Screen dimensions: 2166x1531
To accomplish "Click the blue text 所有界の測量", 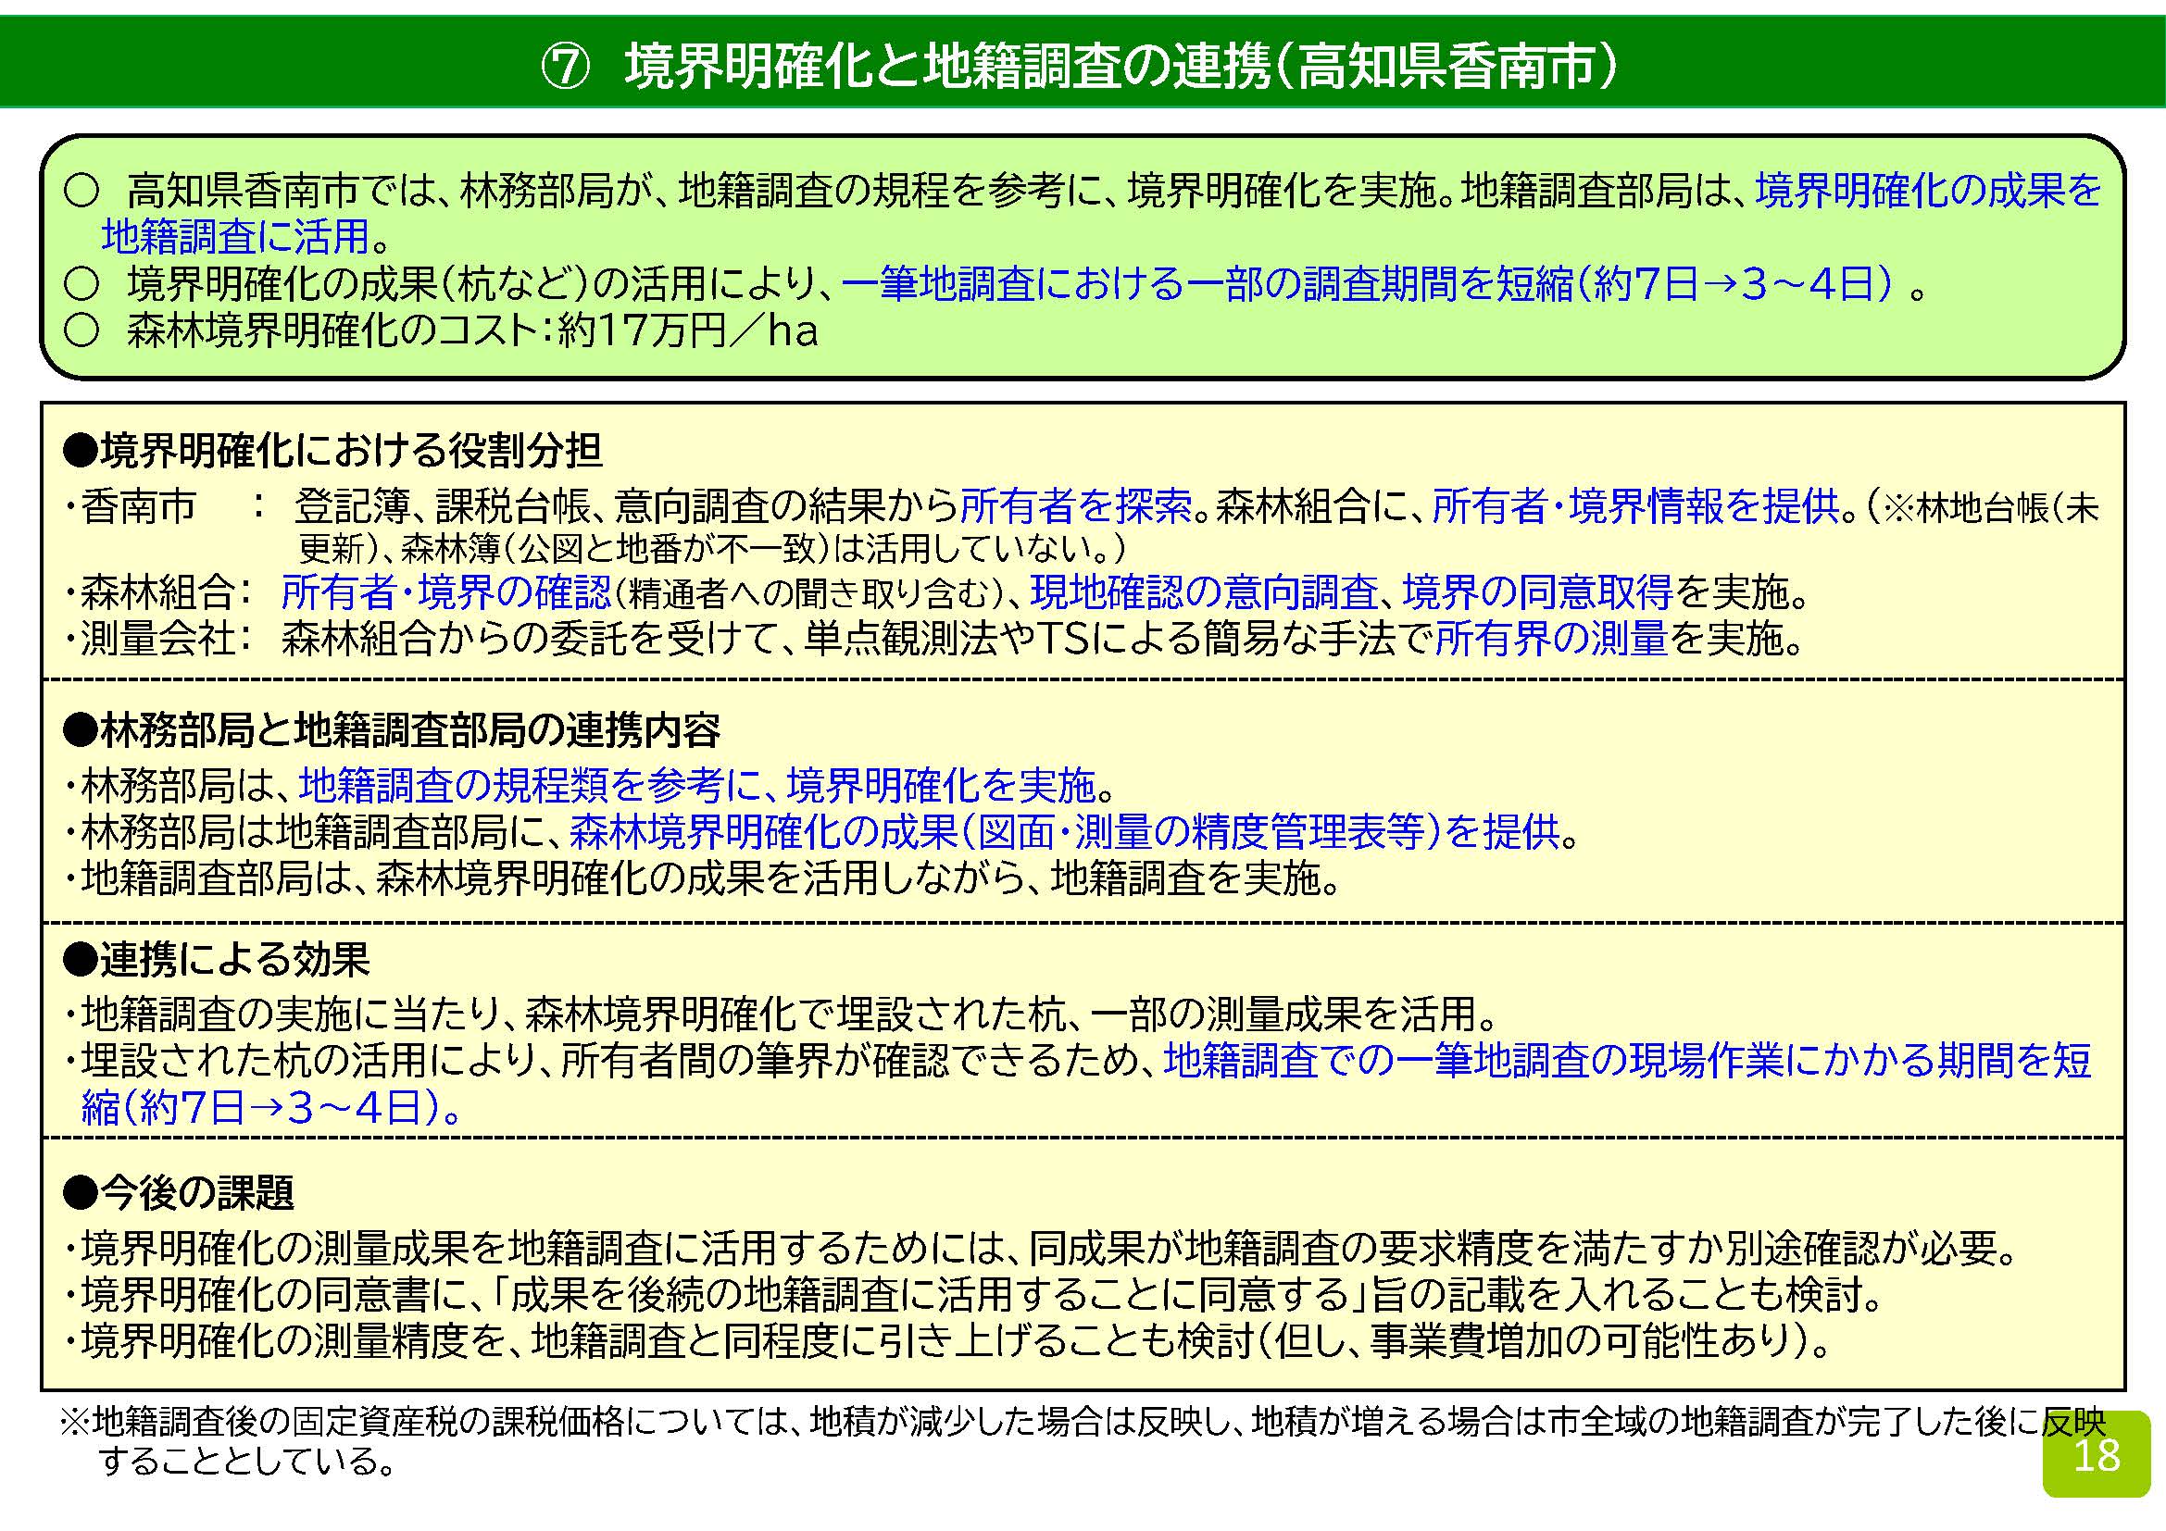I will 1552,640.
